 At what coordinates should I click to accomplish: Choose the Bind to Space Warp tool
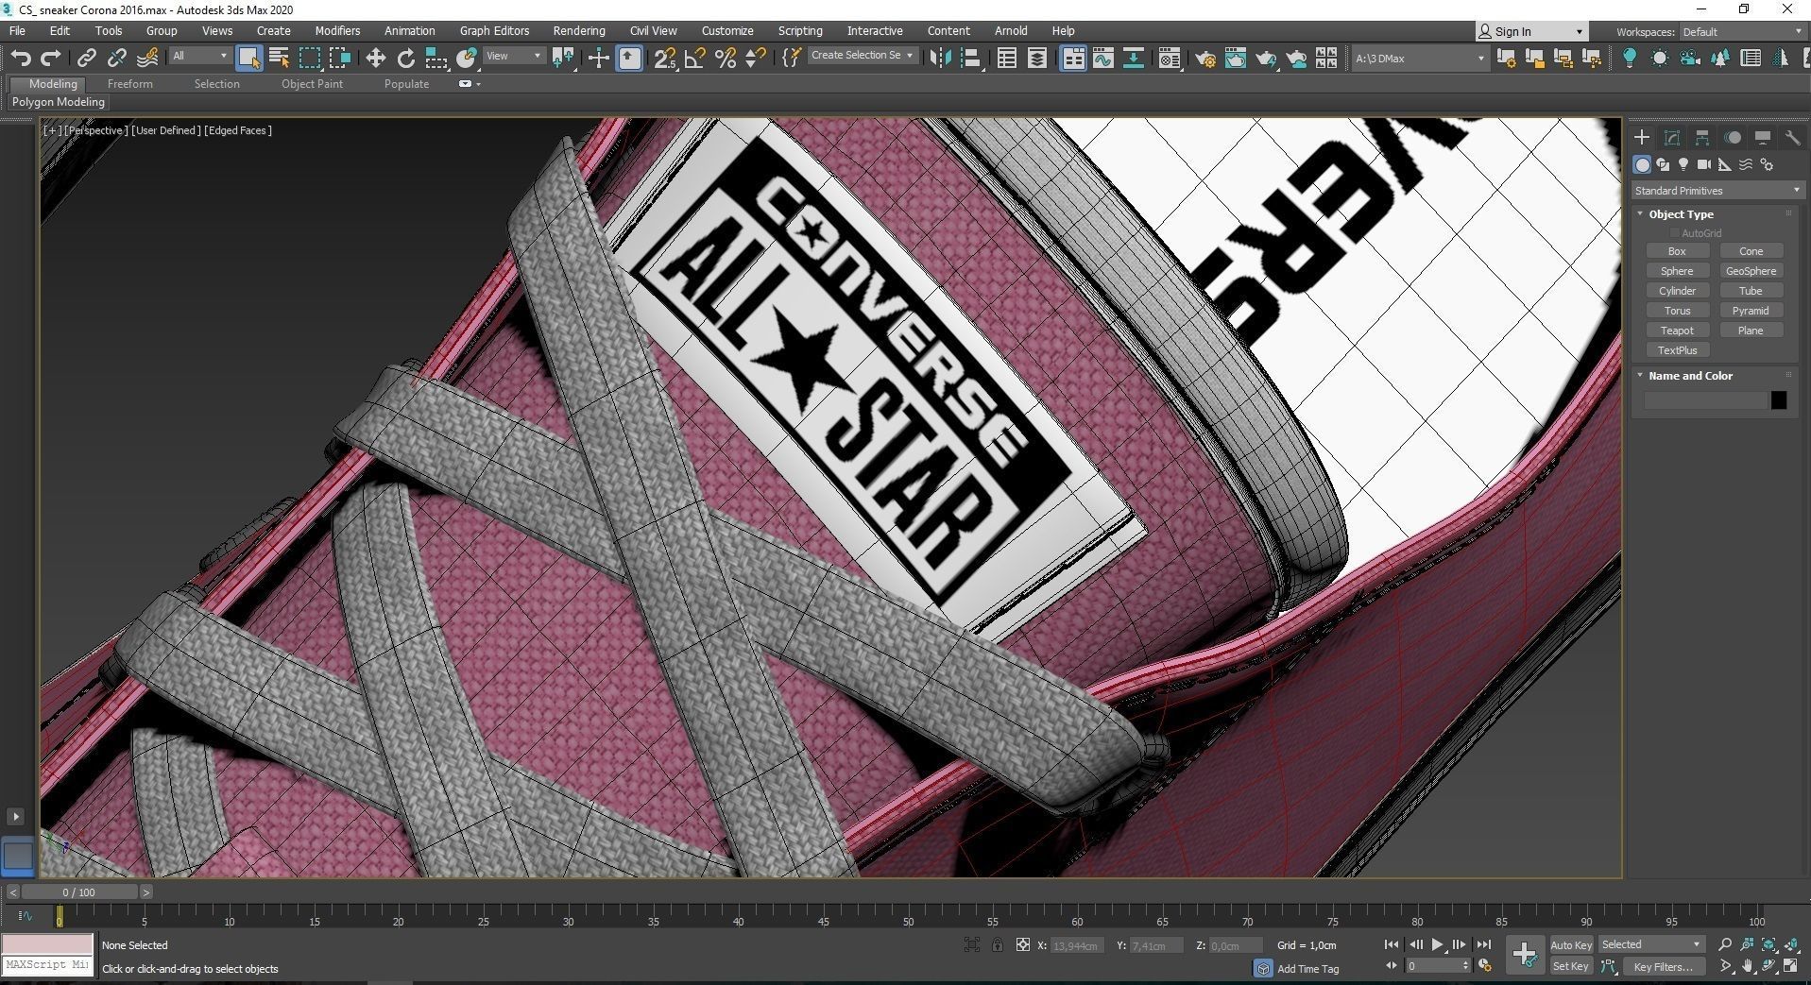coord(147,59)
